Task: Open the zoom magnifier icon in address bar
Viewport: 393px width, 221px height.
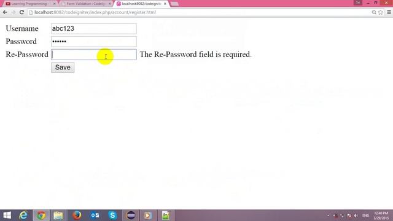Action: point(374,12)
